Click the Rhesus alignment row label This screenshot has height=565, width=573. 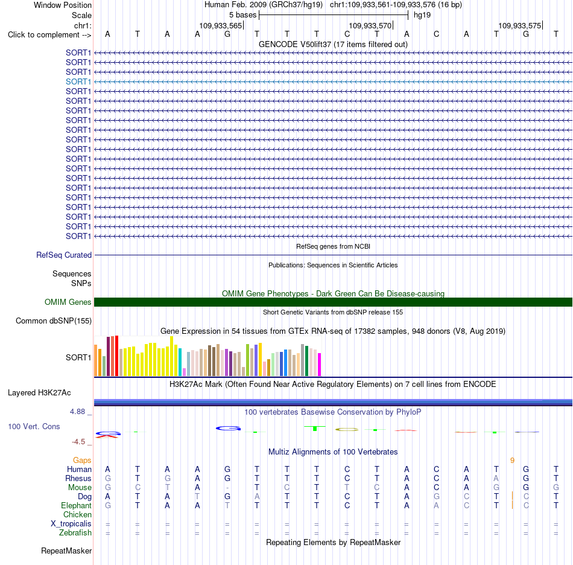(x=78, y=478)
